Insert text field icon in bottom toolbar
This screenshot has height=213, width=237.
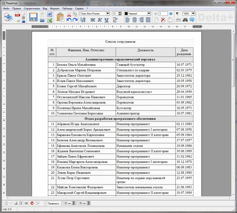[x=6, y=203]
